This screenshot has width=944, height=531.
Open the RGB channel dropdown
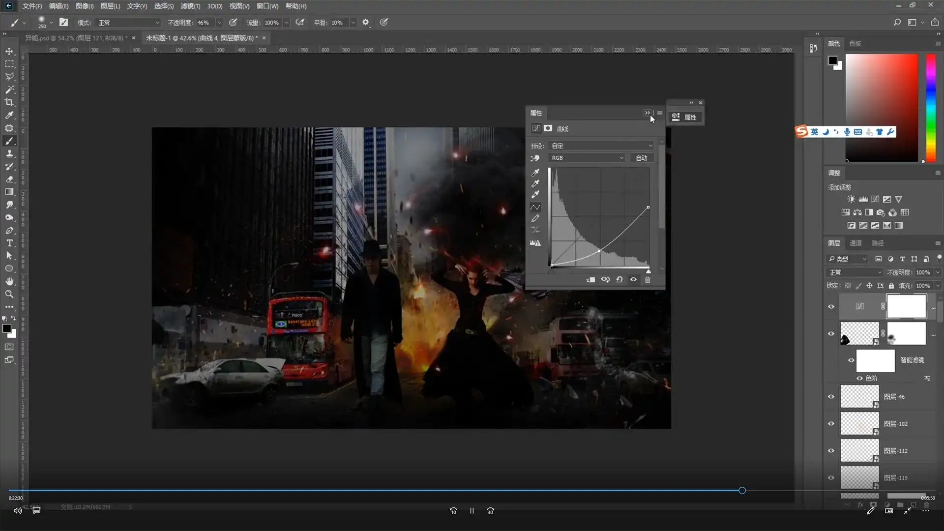pos(587,158)
